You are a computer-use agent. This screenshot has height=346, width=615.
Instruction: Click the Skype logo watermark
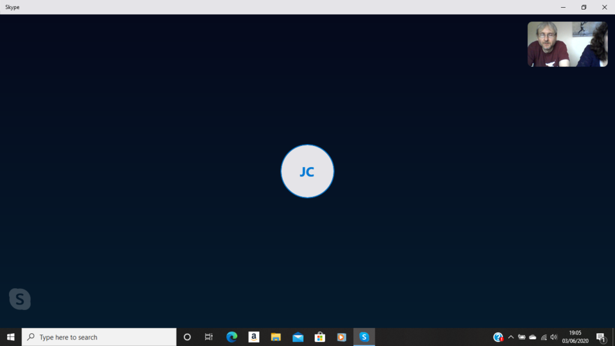[x=20, y=299]
